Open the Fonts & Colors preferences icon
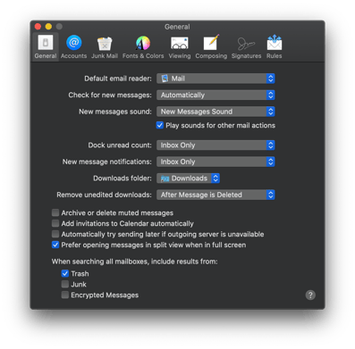Viewport: 355px width, 349px height. tap(143, 46)
